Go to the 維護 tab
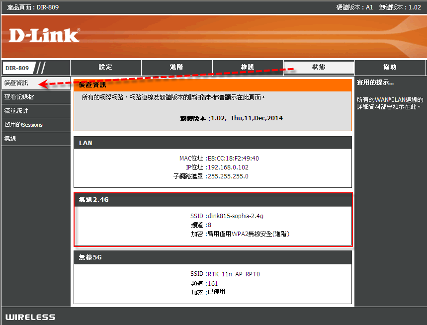Screen dimensions: 427x325 tap(248, 68)
